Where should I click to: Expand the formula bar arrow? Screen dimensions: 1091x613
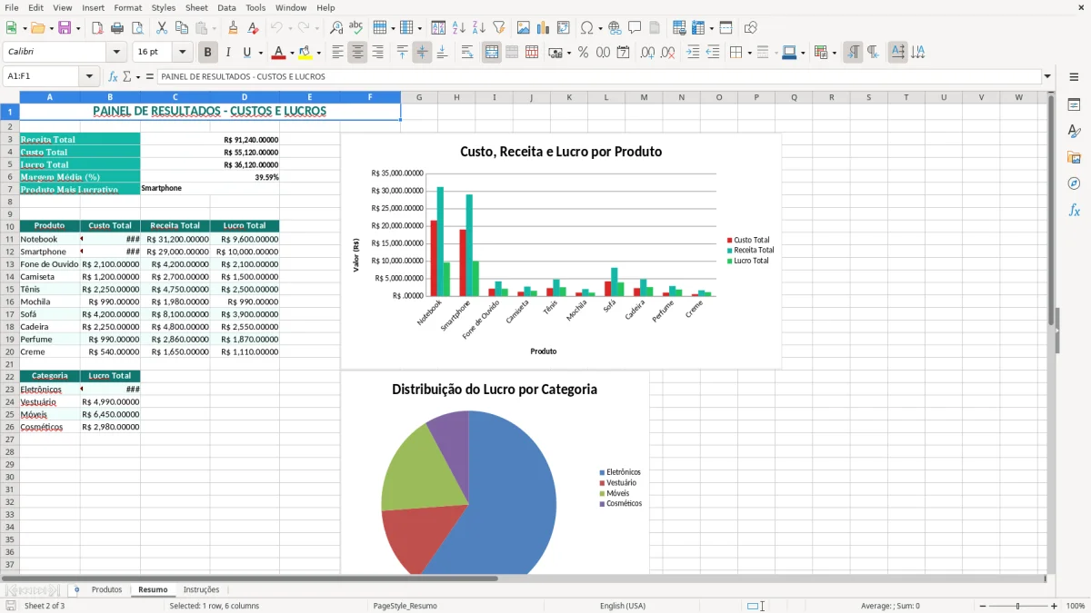[1047, 76]
